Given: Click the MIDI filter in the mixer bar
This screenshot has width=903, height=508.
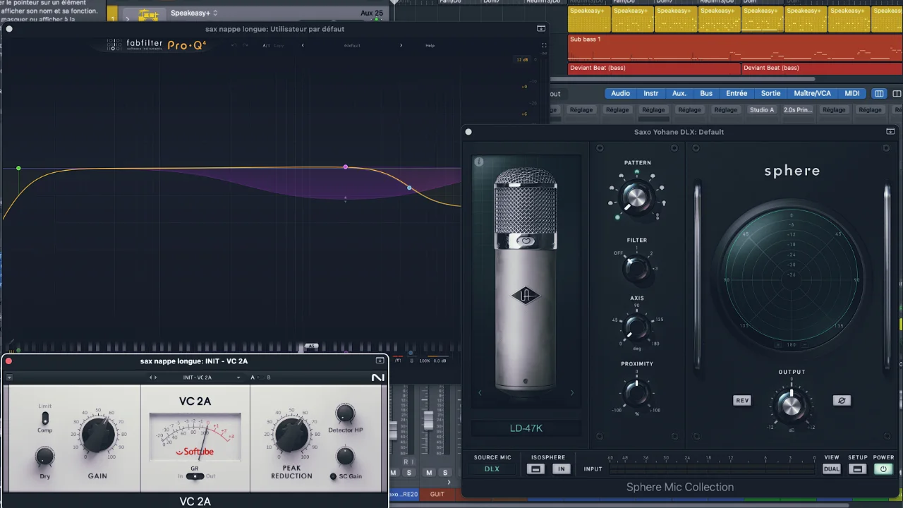Looking at the screenshot, I should pos(852,93).
